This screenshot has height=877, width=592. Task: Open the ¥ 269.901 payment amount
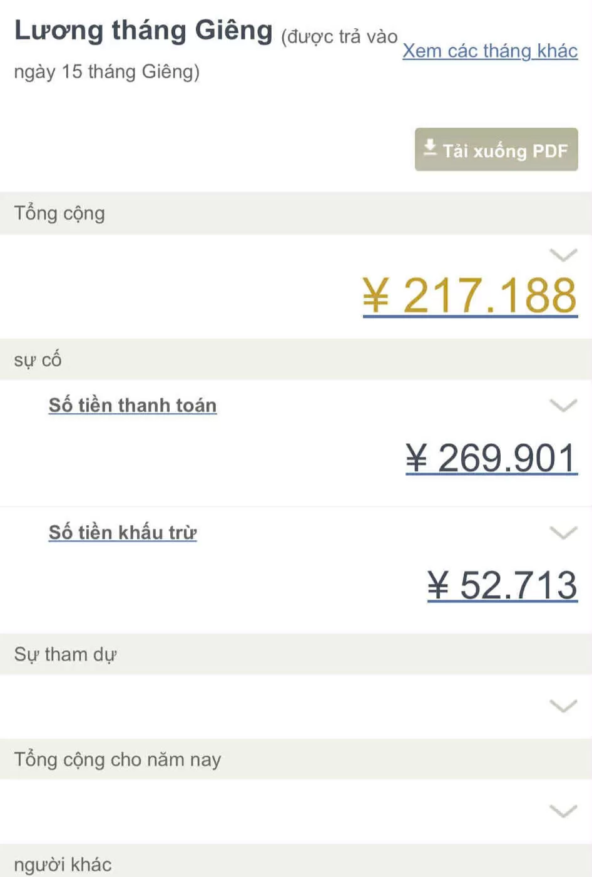(491, 458)
